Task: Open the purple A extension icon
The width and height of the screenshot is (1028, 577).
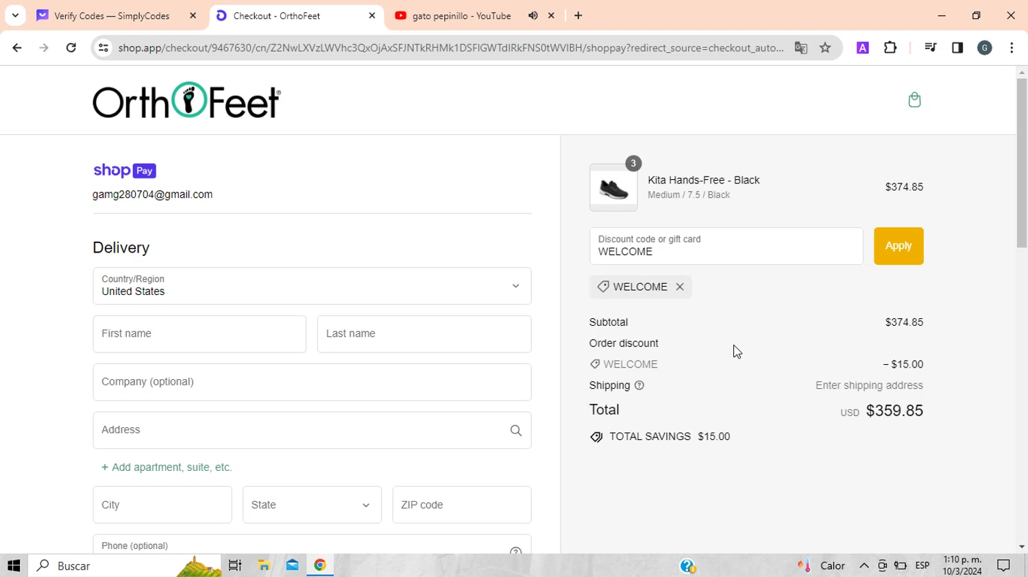Action: [863, 48]
